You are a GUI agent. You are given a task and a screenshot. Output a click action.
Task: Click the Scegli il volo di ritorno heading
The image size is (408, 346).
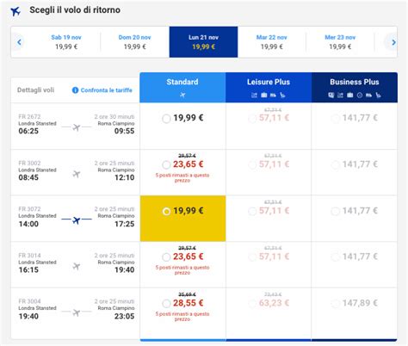75,10
